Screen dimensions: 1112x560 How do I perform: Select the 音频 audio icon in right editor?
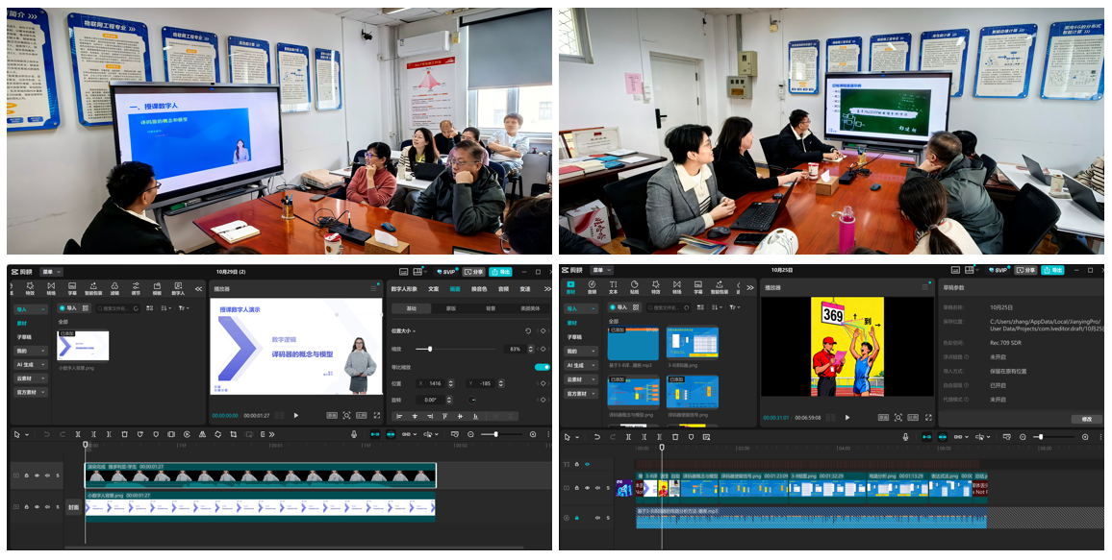click(593, 287)
